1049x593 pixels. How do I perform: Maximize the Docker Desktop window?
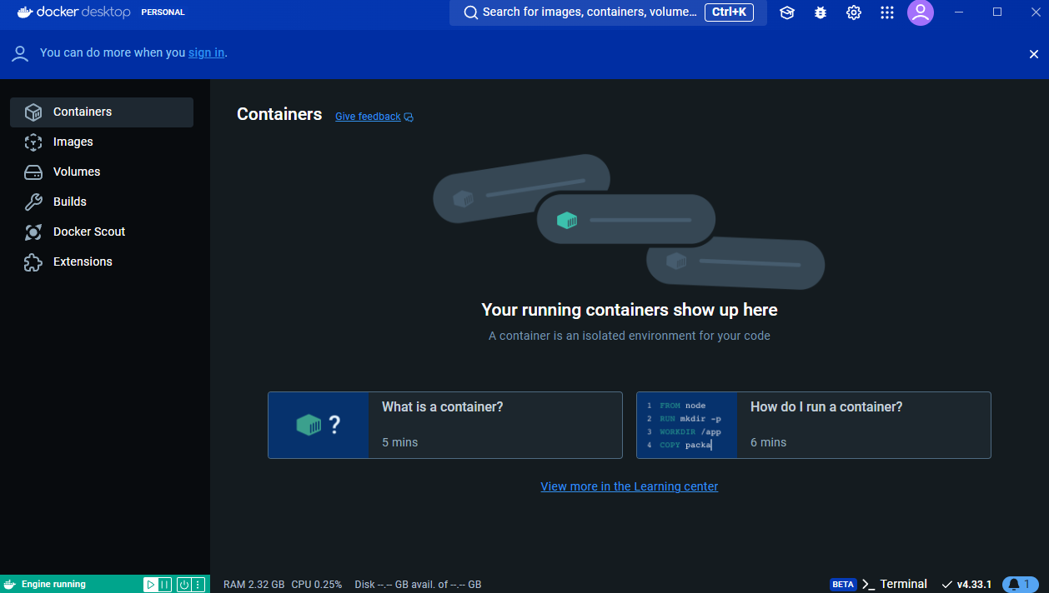coord(997,12)
